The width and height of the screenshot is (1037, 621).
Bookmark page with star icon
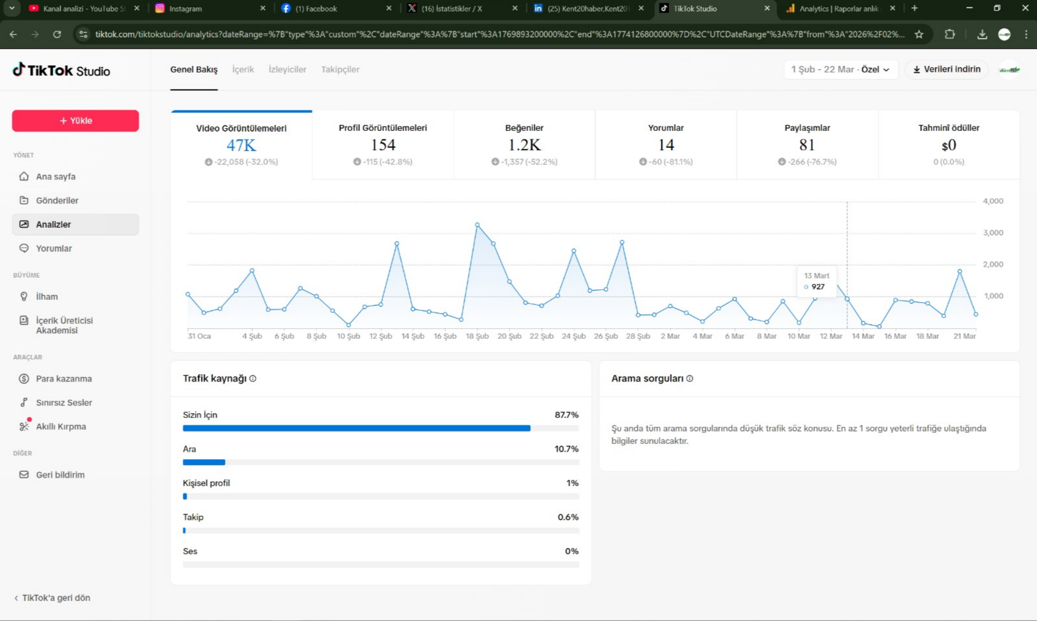(x=919, y=34)
